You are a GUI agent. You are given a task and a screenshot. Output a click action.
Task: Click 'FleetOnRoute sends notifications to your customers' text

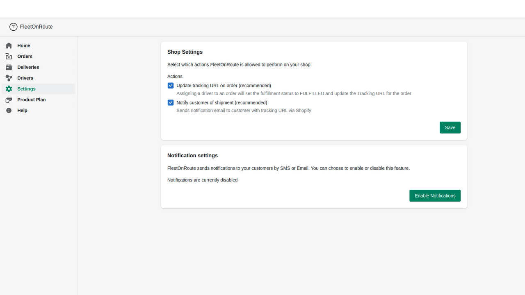click(x=288, y=168)
